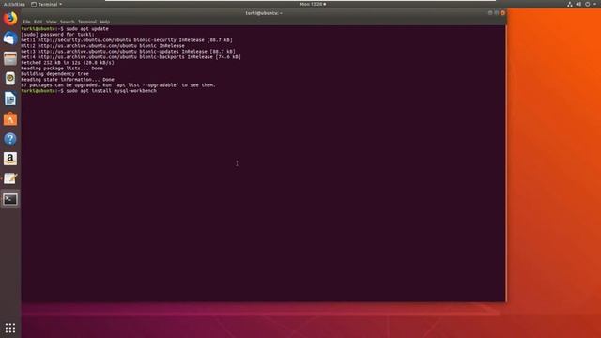Close the terminal window
Viewport: 601px width, 338px height.
click(502, 12)
